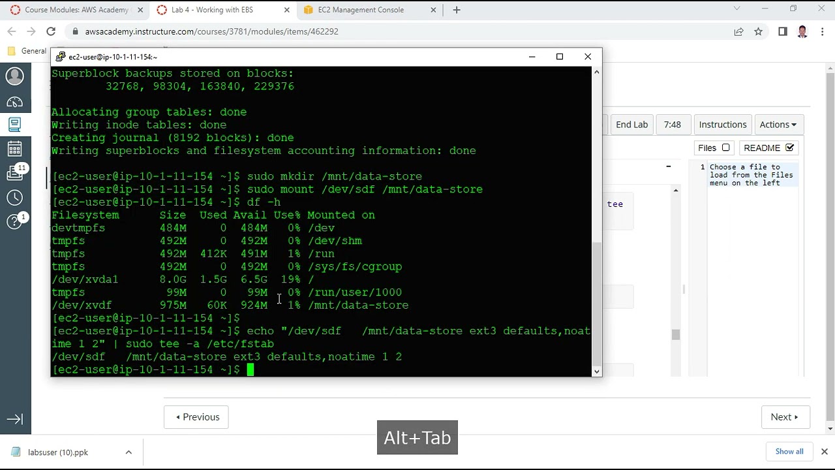Close the Lab 4 Working with EBS tab
This screenshot has width=835, height=470.
pos(286,10)
